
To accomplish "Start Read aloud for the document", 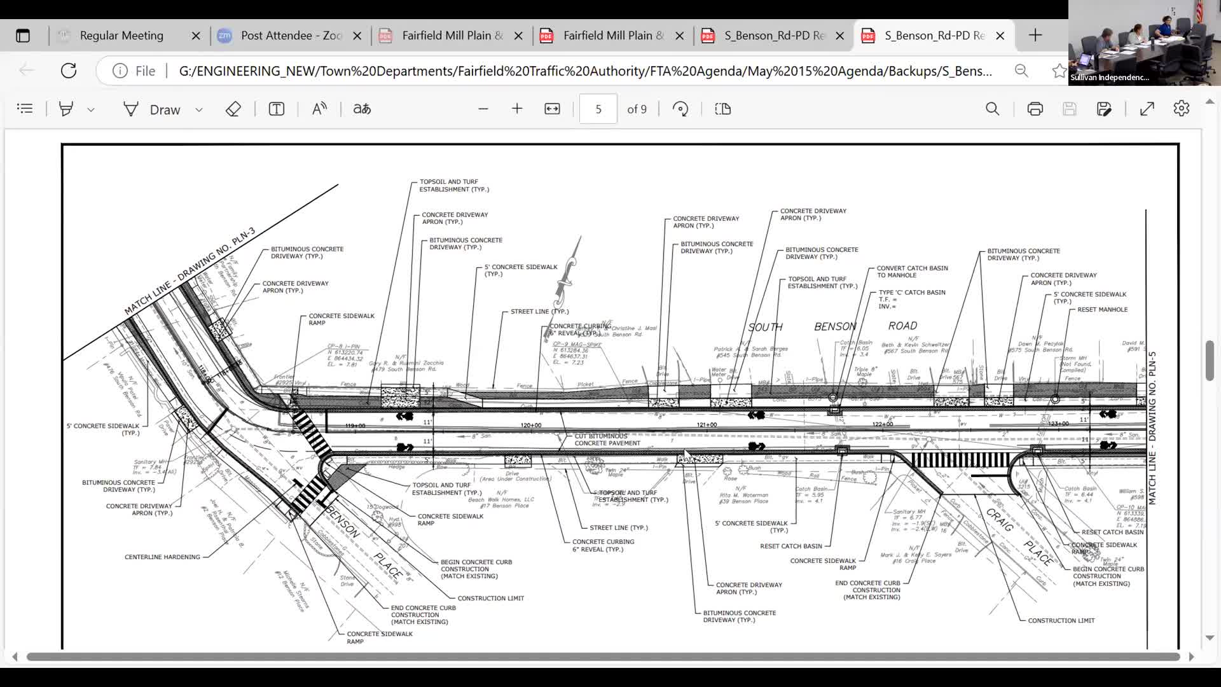I will (x=319, y=109).
